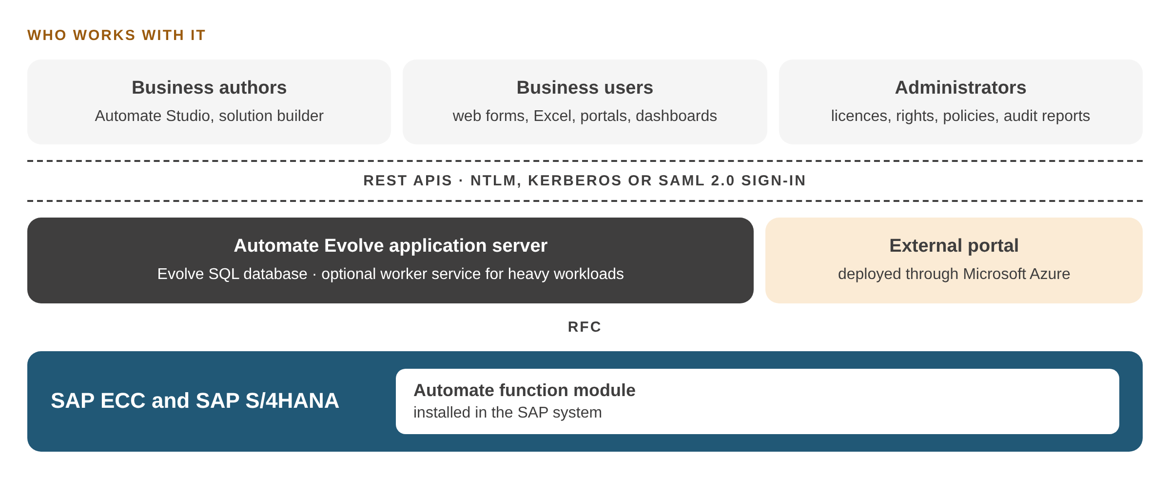Select the Business authors card title
The width and height of the screenshot is (1170, 479).
coord(209,88)
